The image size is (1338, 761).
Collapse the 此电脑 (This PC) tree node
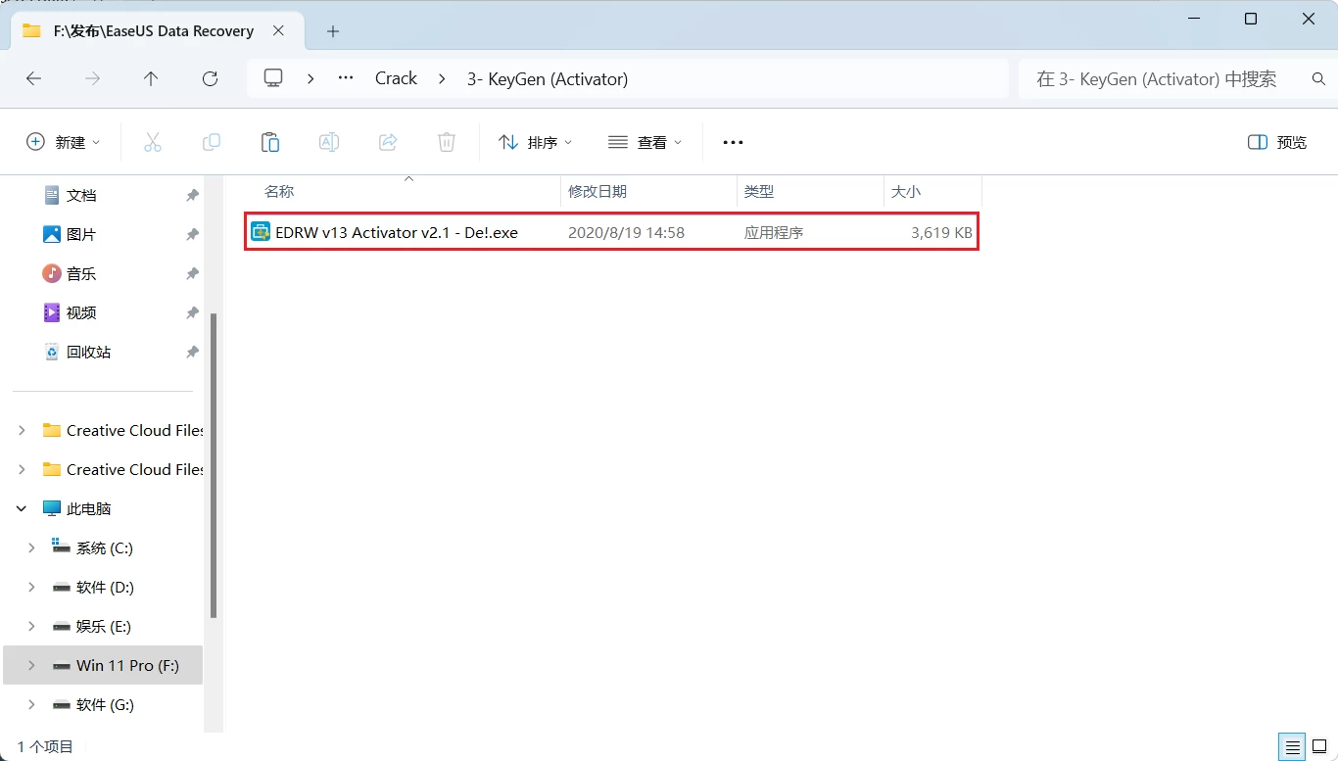22,509
